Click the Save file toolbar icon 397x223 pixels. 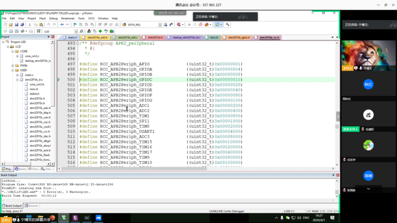point(17,25)
